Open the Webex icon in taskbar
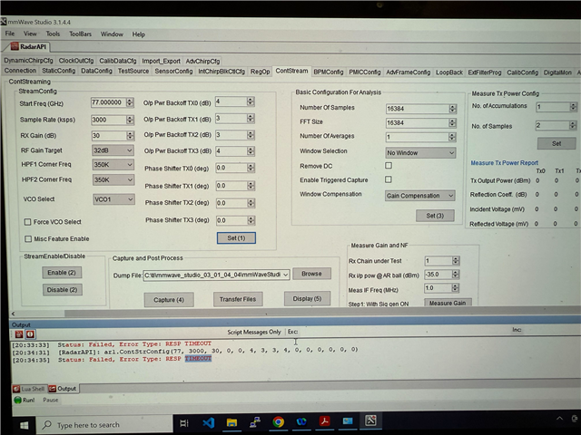Screen dimensions: 581x435 point(301,421)
